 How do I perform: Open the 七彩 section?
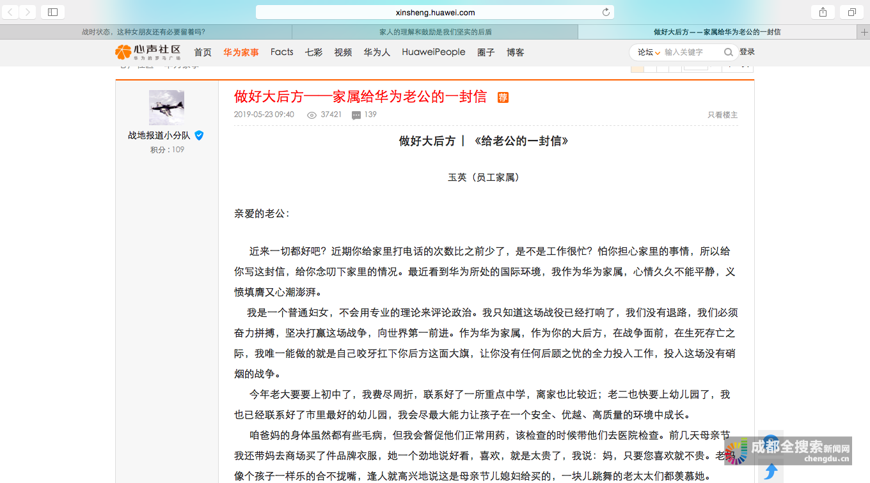[x=313, y=52]
